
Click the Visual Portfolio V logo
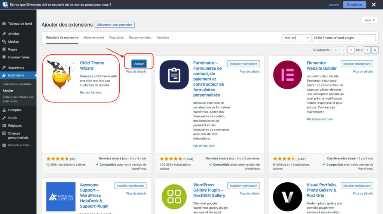coord(288,197)
